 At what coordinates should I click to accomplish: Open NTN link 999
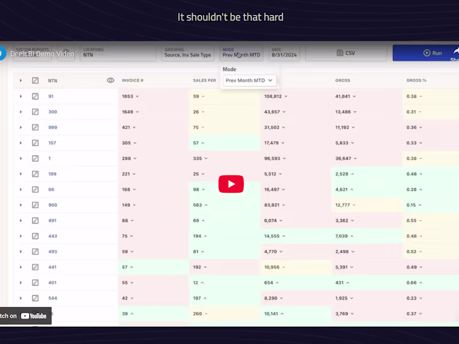[x=53, y=127]
